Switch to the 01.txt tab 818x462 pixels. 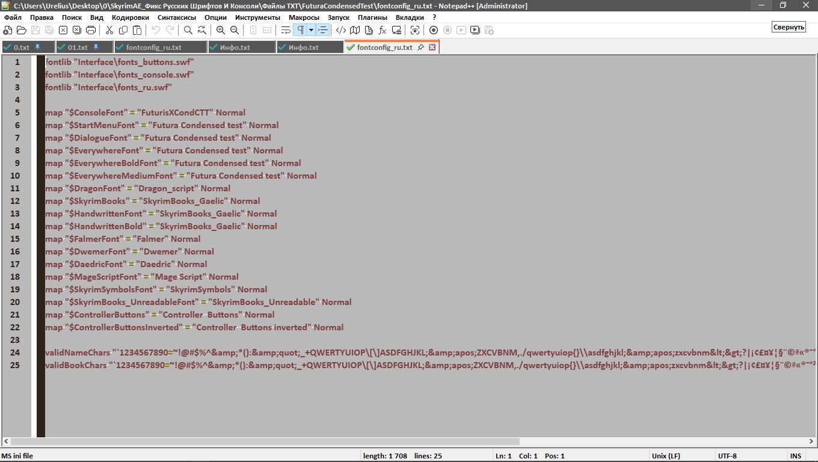click(x=78, y=47)
